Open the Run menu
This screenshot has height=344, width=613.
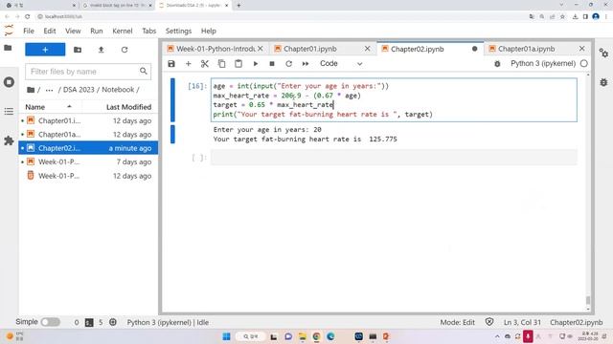pos(97,31)
